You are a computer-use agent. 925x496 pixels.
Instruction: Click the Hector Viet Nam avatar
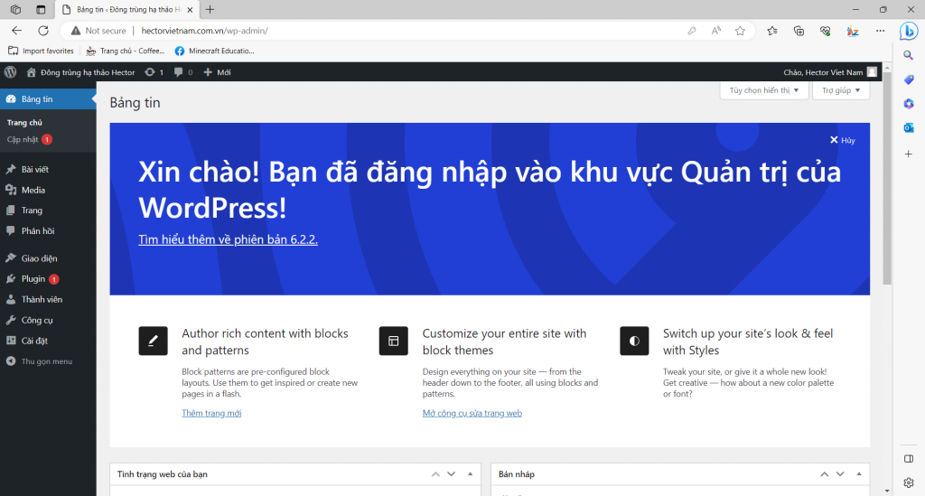pos(872,72)
